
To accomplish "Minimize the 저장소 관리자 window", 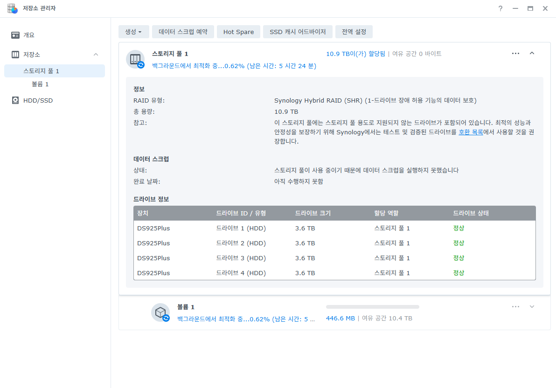I will (515, 8).
